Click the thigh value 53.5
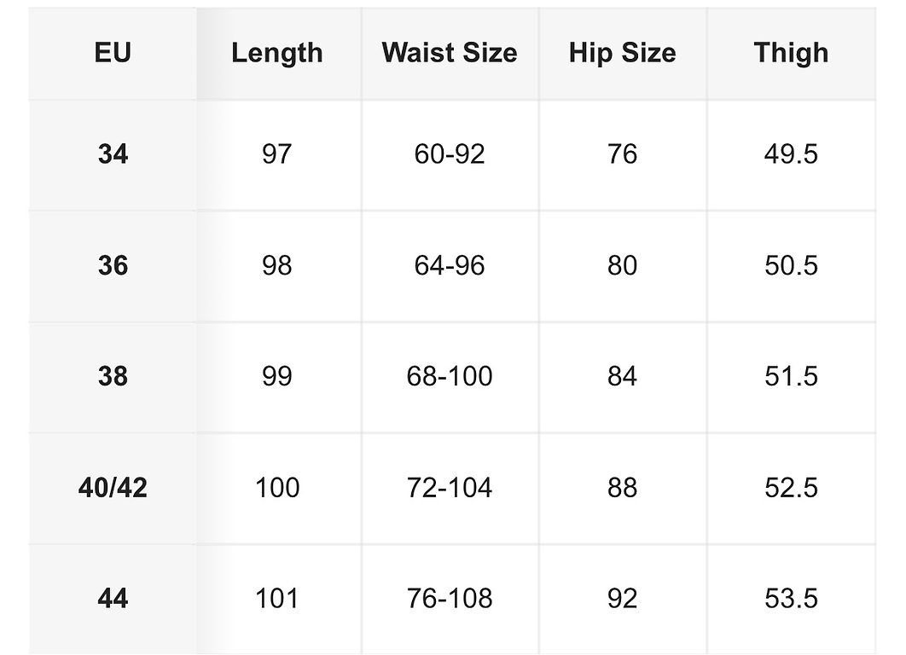The image size is (906, 655). [791, 599]
